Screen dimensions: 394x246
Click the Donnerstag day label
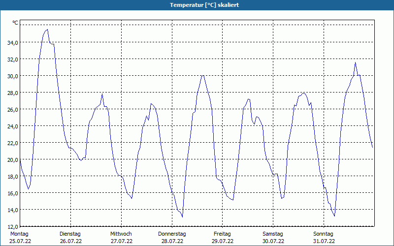tap(172, 234)
